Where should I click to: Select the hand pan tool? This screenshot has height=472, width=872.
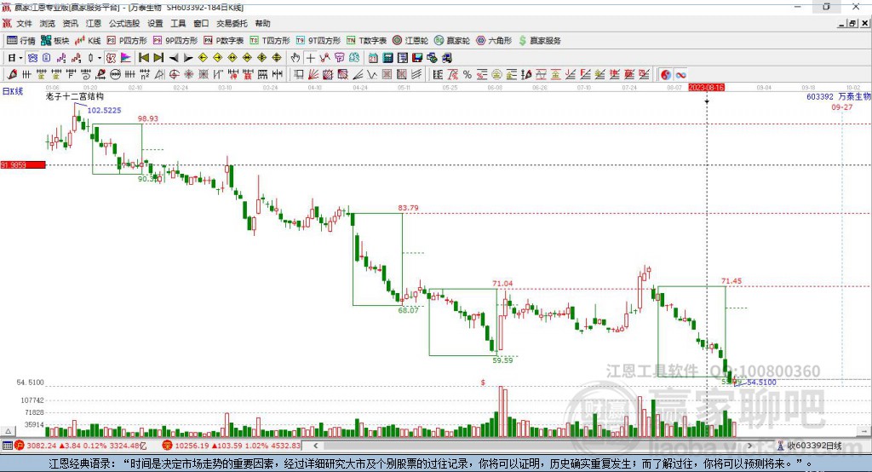coord(295,58)
